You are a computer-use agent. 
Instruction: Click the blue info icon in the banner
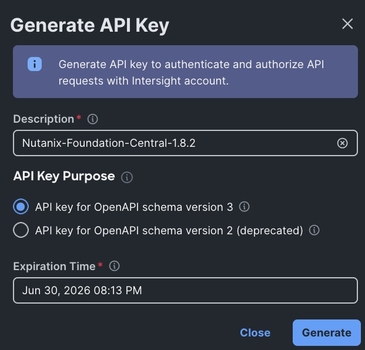(x=35, y=64)
